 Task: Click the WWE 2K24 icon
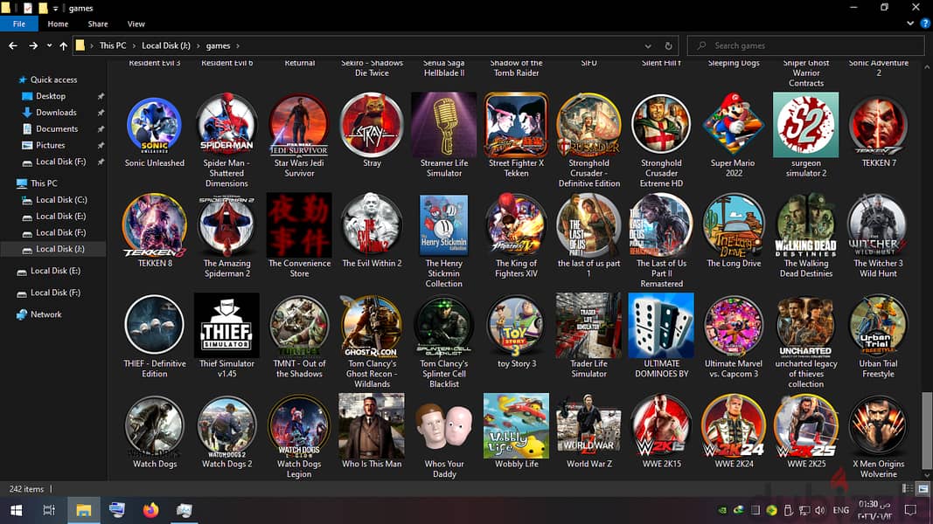(x=734, y=426)
